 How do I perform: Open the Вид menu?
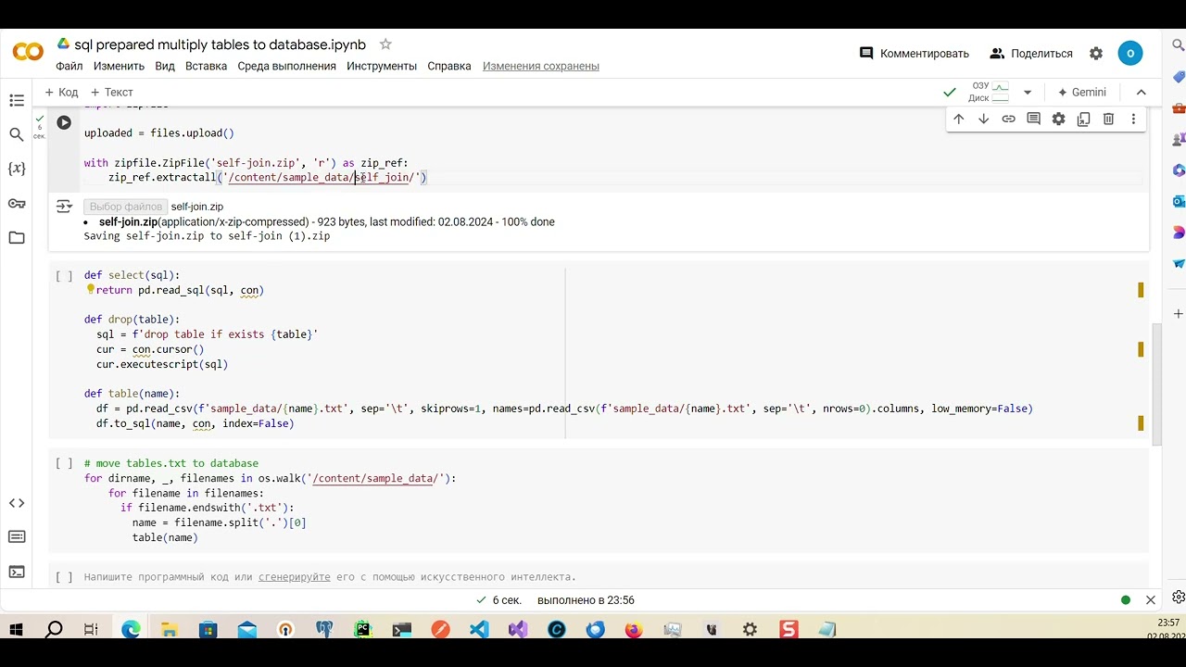click(x=165, y=66)
